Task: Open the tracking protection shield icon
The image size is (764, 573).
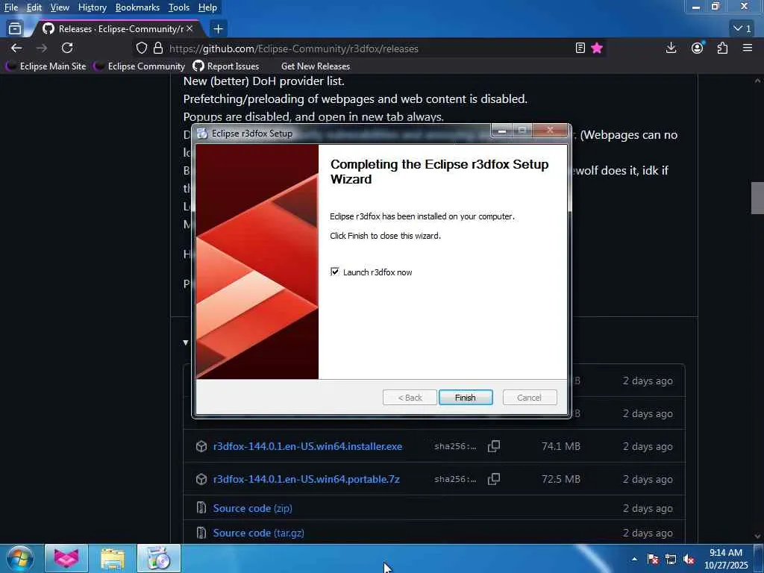Action: (141, 48)
